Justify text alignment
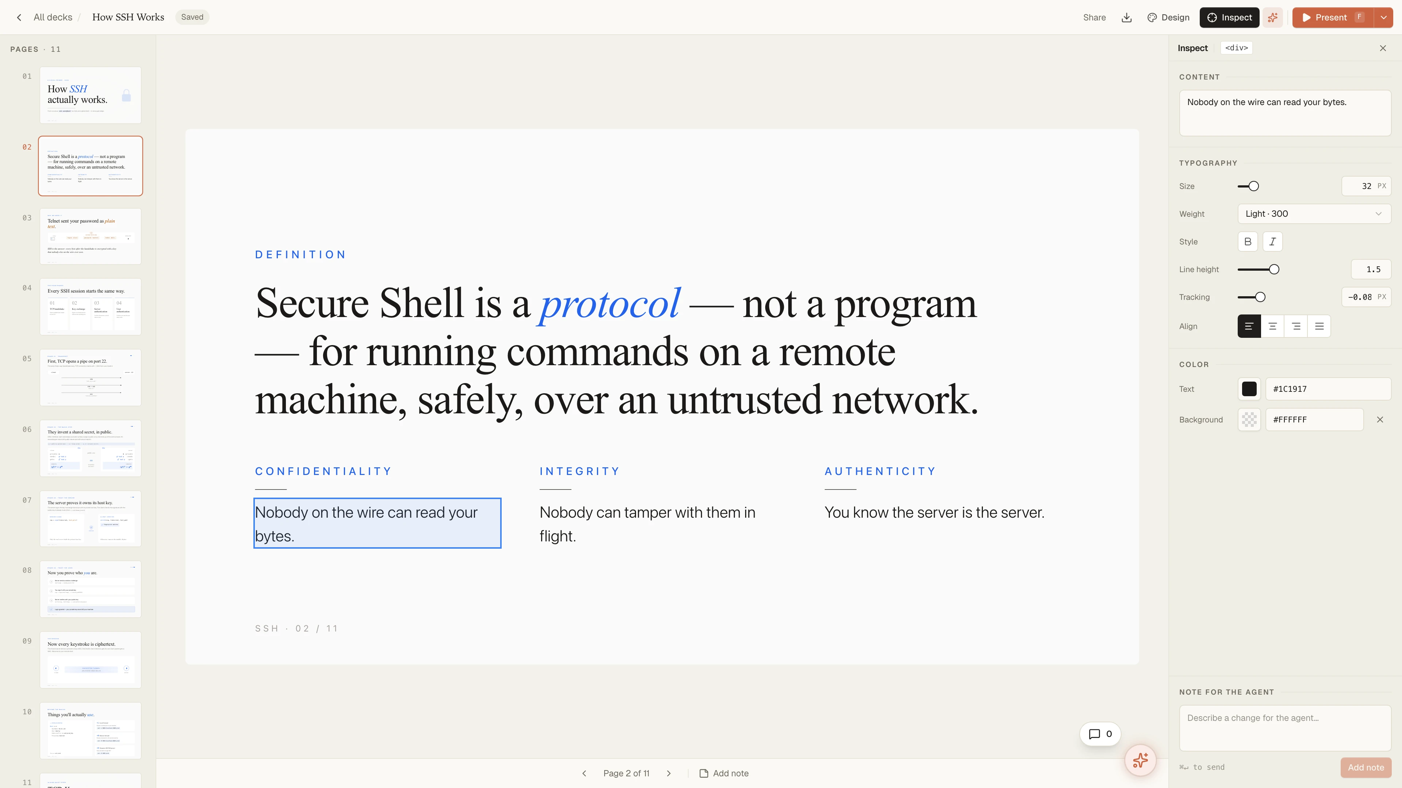1402x788 pixels. pos(1319,326)
